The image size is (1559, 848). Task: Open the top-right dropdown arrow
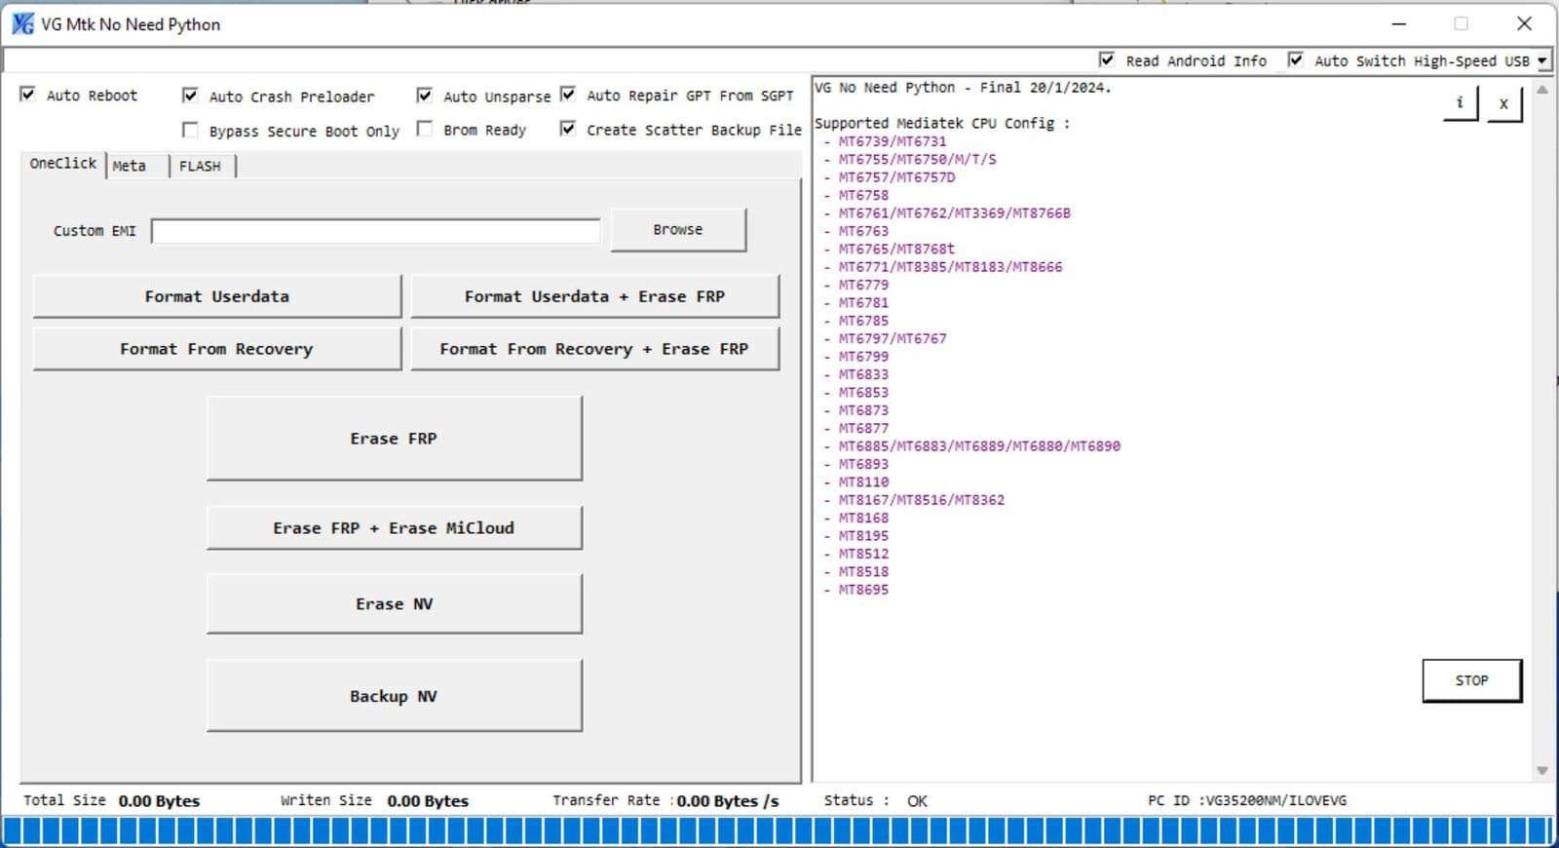1542,60
